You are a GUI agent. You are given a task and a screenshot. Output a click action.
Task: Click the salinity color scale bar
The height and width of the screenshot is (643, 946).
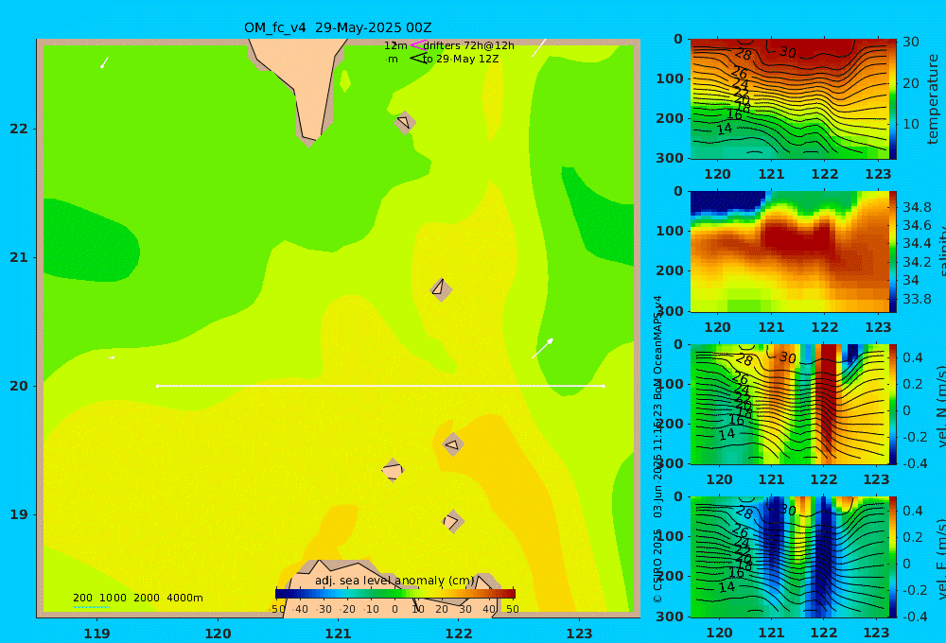tap(892, 252)
